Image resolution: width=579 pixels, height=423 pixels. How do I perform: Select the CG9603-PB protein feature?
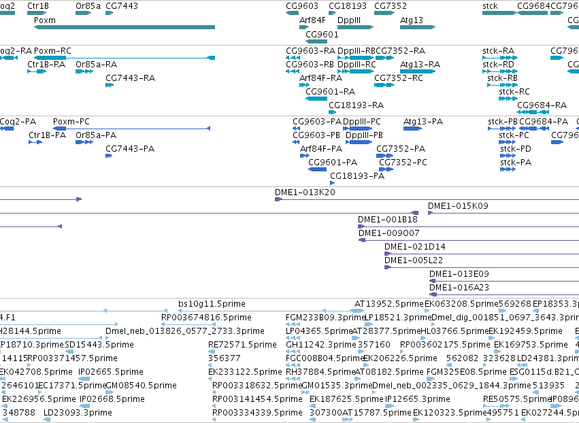pyautogui.click(x=296, y=142)
